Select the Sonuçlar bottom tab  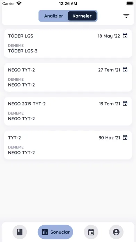(56, 232)
